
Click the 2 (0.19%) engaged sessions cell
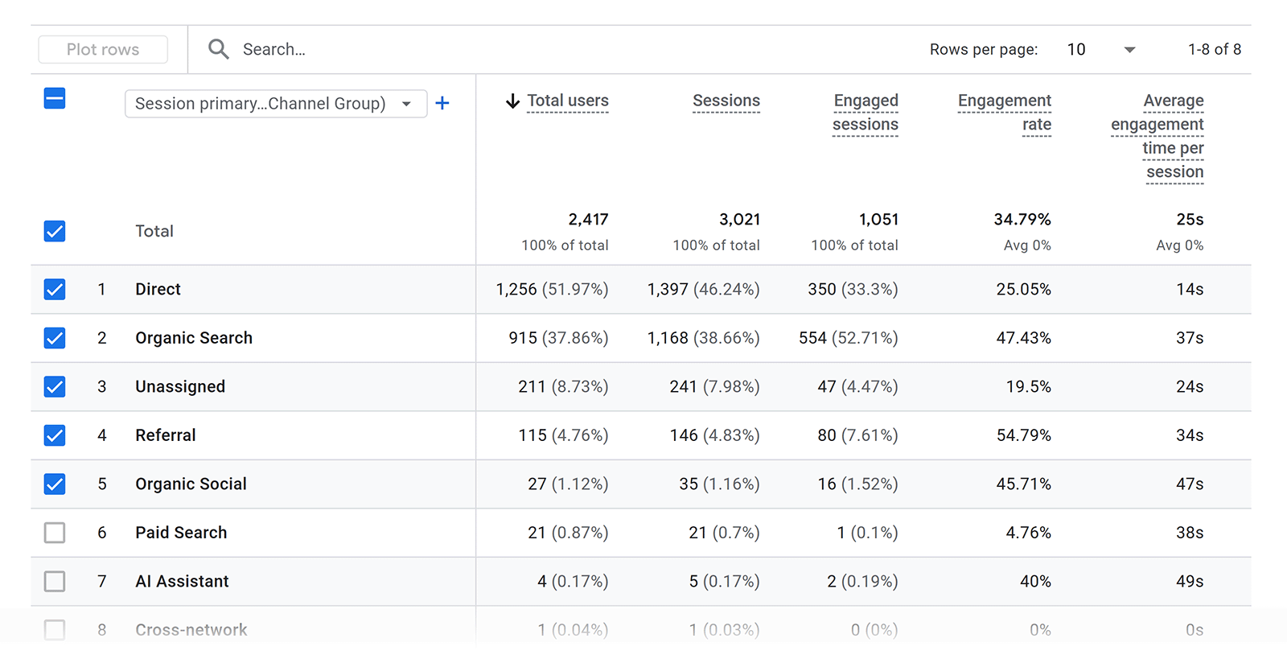(862, 581)
